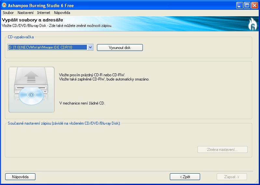Click the Ashampoo flame icon in title bar
260x185 pixels.
(x=4, y=6)
